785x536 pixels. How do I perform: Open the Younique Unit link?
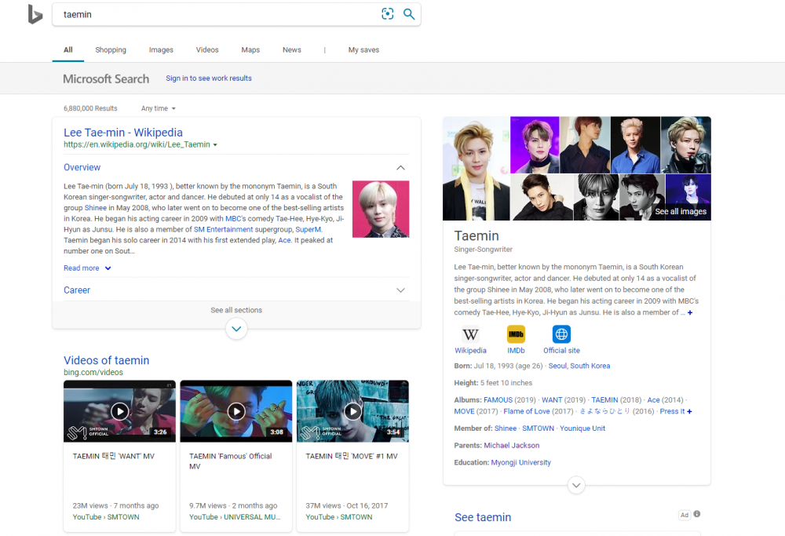(x=582, y=428)
